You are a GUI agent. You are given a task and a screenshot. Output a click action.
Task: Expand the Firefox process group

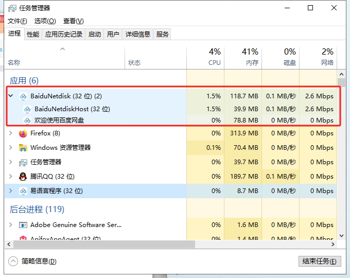[11, 133]
